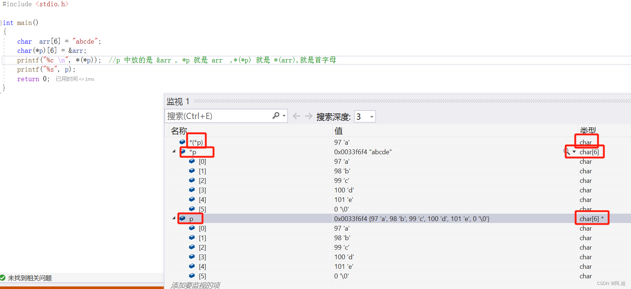Click the char[6] * type cell
The image size is (631, 289).
(591, 218)
